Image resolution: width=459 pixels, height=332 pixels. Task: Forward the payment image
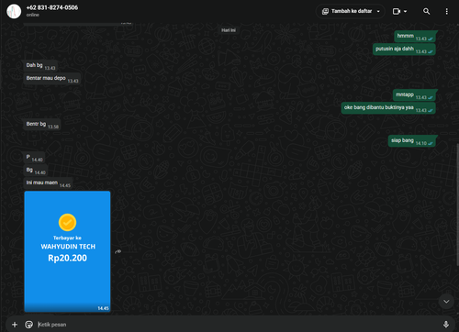(x=118, y=251)
